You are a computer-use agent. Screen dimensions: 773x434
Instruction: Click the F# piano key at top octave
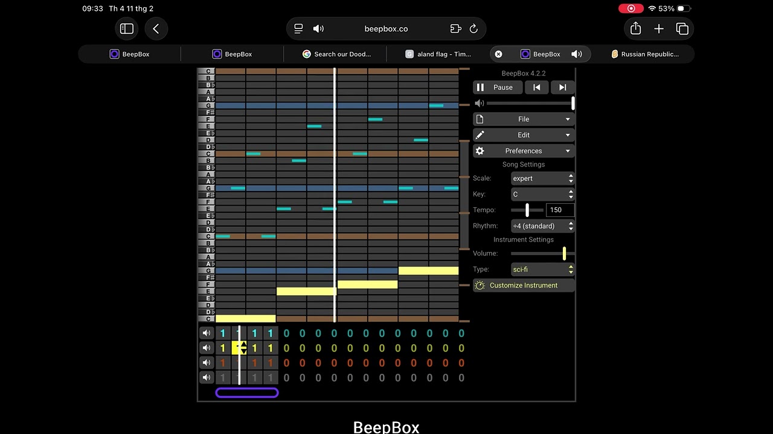coord(207,113)
